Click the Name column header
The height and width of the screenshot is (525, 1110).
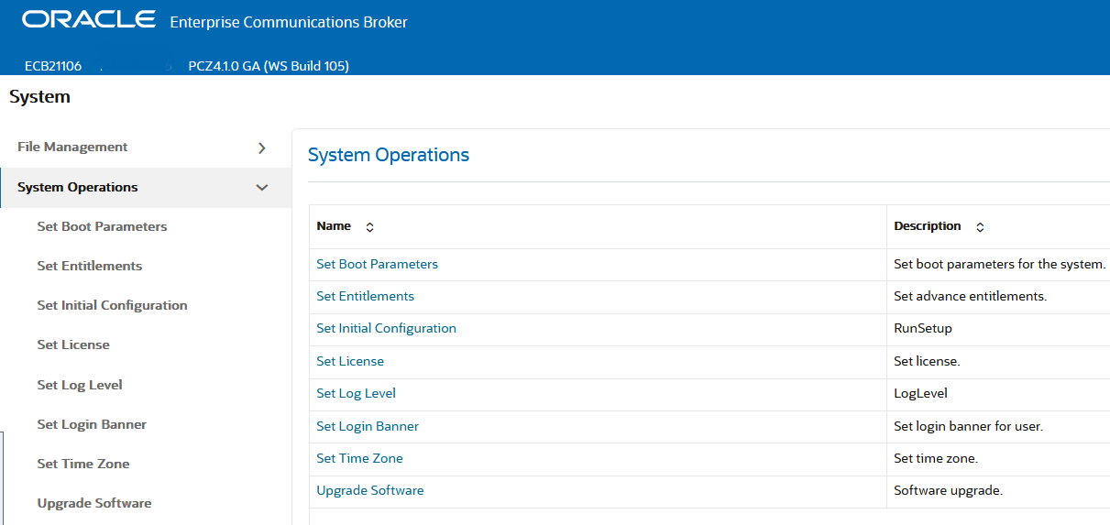[x=334, y=226]
